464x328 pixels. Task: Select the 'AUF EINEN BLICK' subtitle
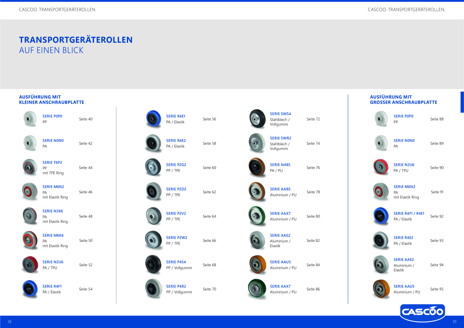point(51,50)
